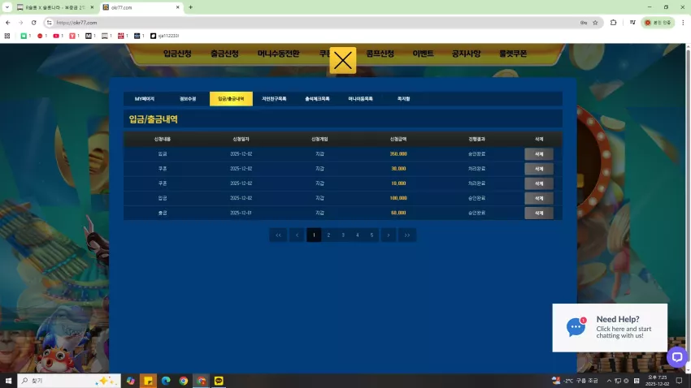
Task: Click the purple chat bubble launcher
Action: [677, 357]
